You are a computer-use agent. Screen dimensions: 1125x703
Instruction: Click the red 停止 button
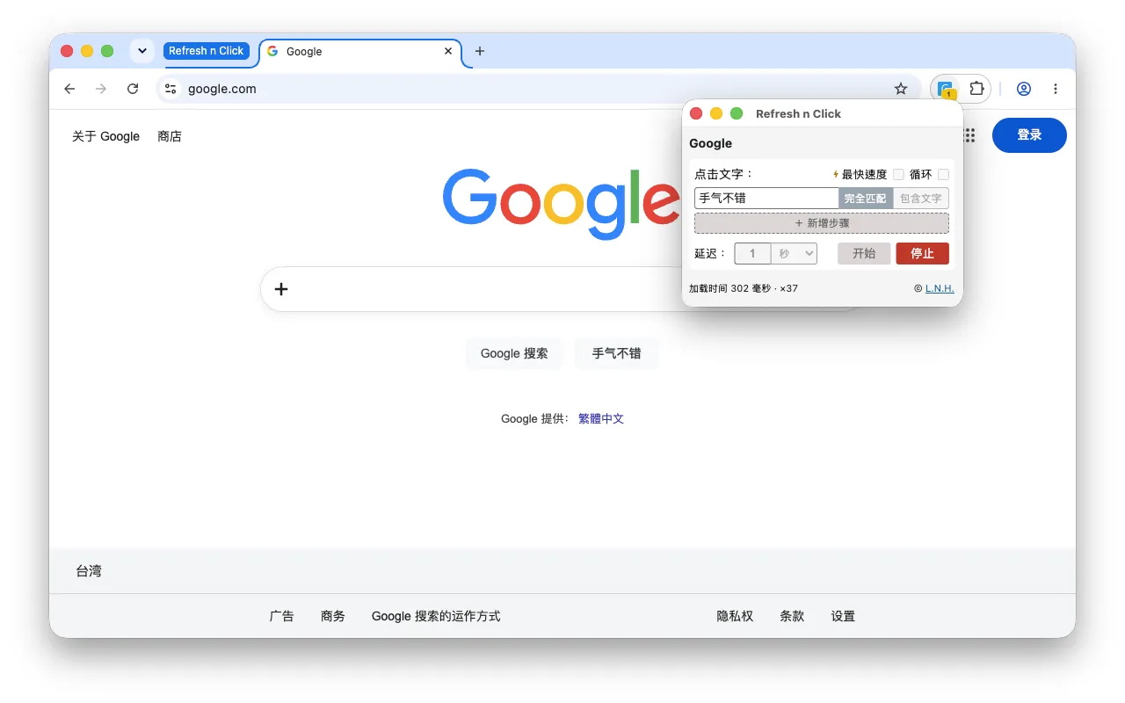pyautogui.click(x=923, y=254)
